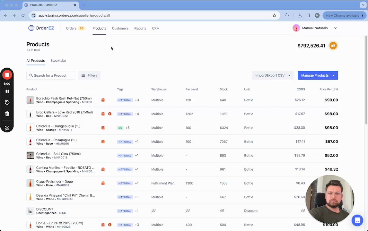Switch to the Stocktake tab
368x231 pixels.
click(58, 61)
